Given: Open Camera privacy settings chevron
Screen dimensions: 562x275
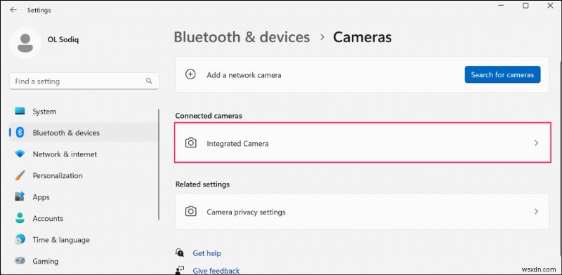Looking at the screenshot, I should click(x=536, y=211).
